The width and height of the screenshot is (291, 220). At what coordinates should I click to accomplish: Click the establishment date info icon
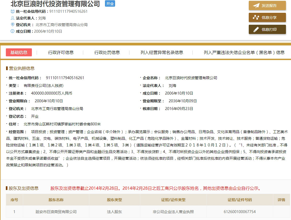point(12,31)
